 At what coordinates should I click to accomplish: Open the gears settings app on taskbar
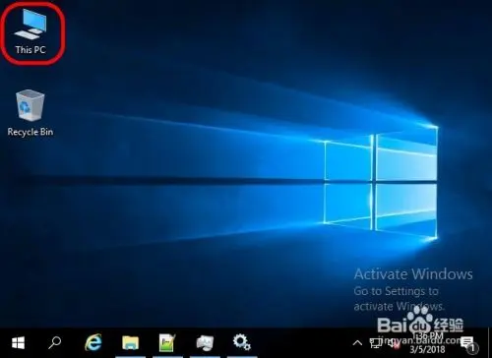[242, 342]
